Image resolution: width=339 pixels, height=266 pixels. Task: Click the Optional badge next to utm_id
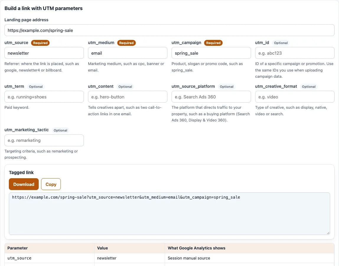[x=281, y=43]
